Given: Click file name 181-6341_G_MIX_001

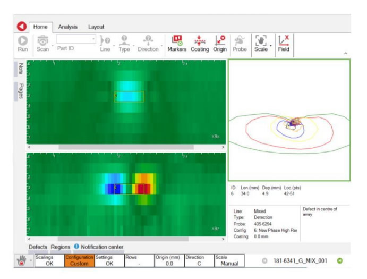Looking at the screenshot, I should (300, 260).
